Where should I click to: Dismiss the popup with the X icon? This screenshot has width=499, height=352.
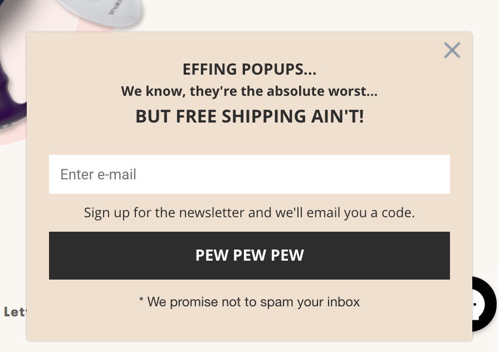tap(452, 50)
